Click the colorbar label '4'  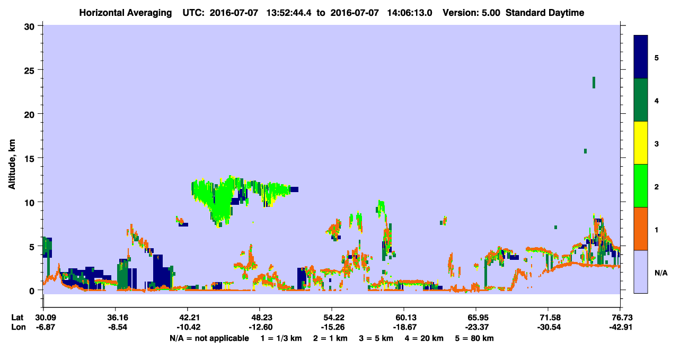[x=657, y=100]
